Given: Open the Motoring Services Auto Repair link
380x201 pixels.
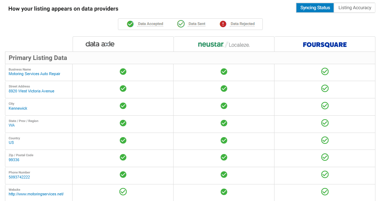Looking at the screenshot, I should pos(34,74).
